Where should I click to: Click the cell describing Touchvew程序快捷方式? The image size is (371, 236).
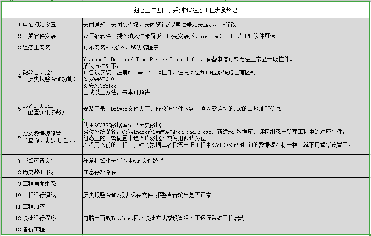pos(226,218)
